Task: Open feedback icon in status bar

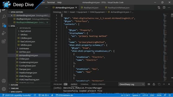Action: pyautogui.click(x=165, y=95)
